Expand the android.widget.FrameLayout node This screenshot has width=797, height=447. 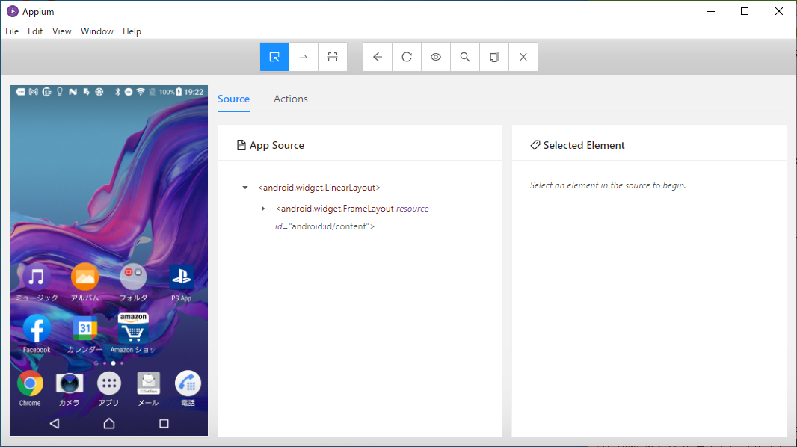tap(263, 209)
